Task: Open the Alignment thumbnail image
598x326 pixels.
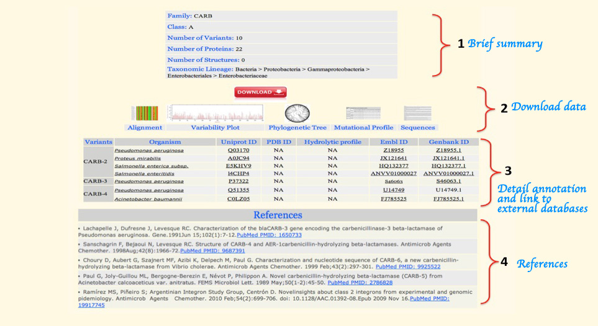Action: click(145, 113)
